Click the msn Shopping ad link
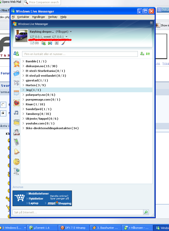The height and width of the screenshot is (231, 169). 60,203
